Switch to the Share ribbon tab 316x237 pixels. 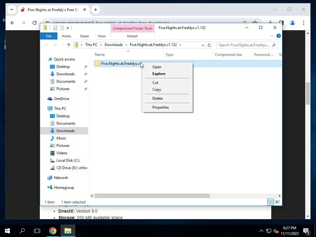click(x=84, y=36)
